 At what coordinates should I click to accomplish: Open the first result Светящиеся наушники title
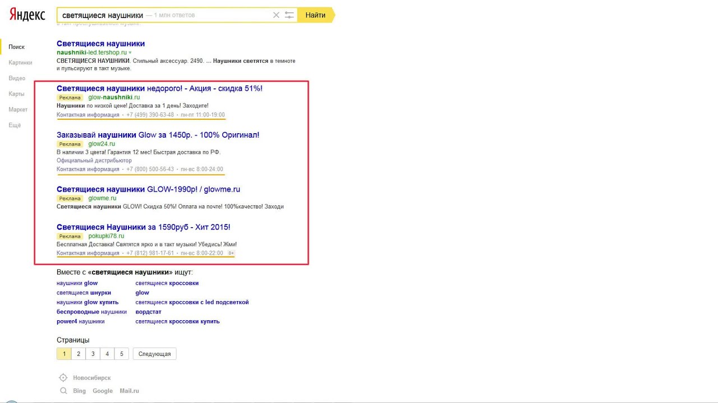(100, 44)
